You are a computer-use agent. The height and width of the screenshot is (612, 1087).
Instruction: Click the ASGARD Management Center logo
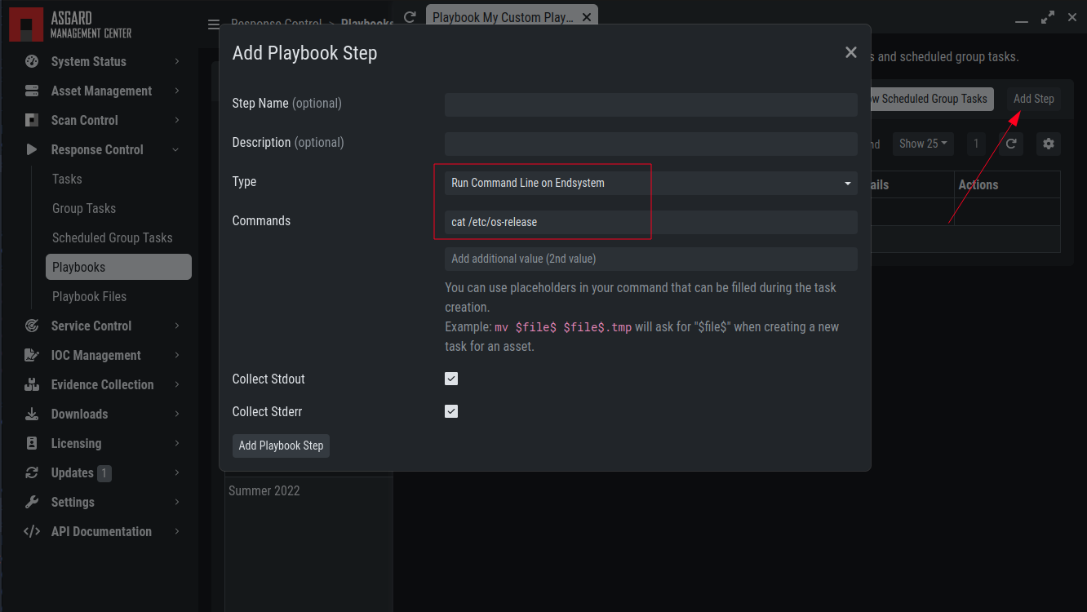[x=70, y=24]
